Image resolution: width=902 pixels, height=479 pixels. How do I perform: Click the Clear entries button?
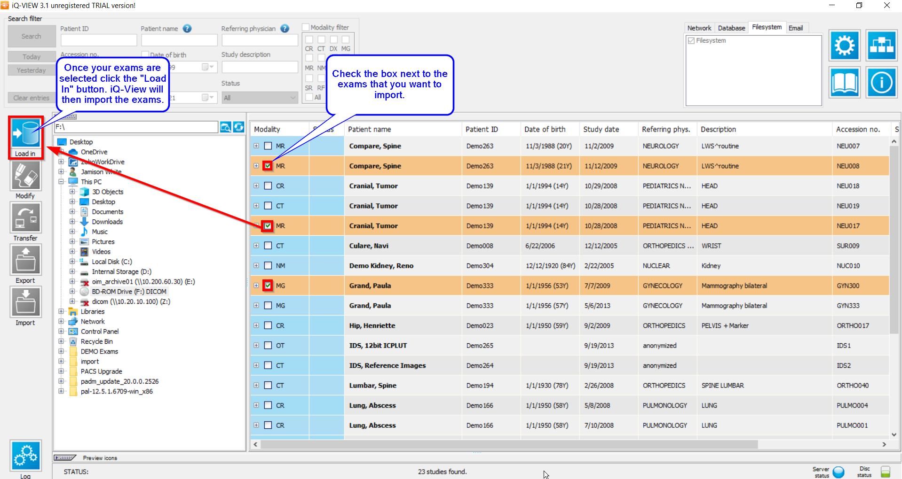pyautogui.click(x=32, y=98)
